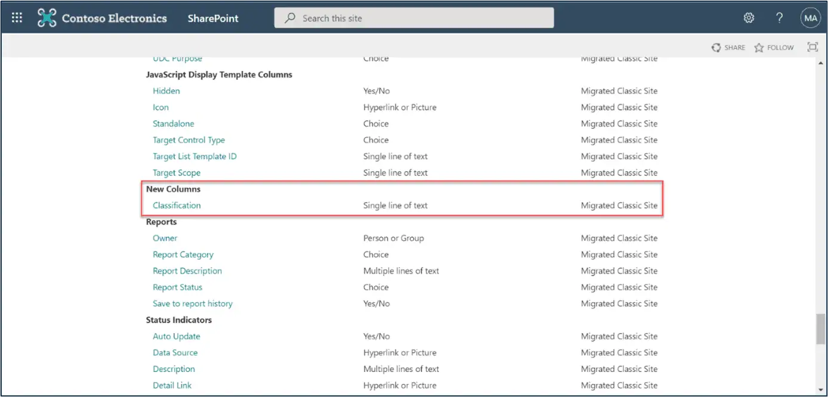
Task: Click the Detail Link column
Action: click(172, 385)
